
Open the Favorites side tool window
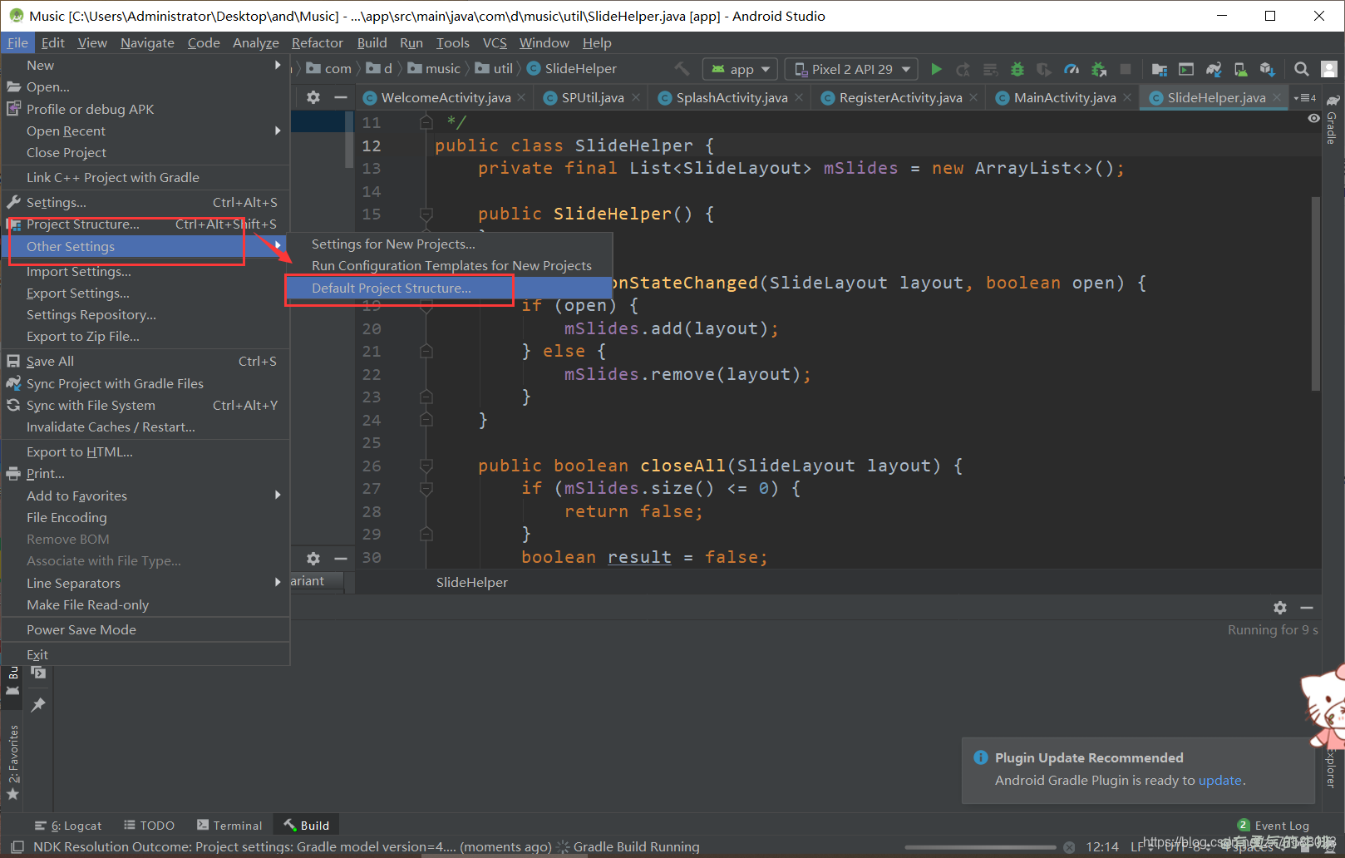[13, 761]
